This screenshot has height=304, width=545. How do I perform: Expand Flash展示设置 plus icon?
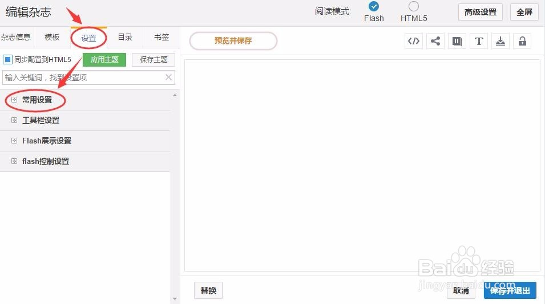14,141
